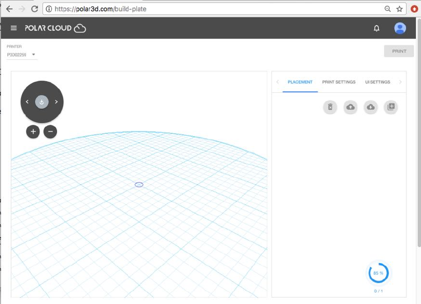The width and height of the screenshot is (421, 304).
Task: Open the notifications bell
Action: [376, 28]
